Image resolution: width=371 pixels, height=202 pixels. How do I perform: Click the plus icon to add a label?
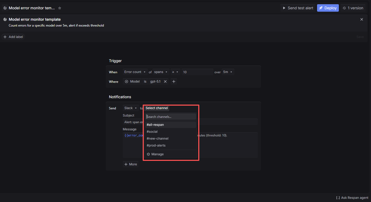coord(5,37)
